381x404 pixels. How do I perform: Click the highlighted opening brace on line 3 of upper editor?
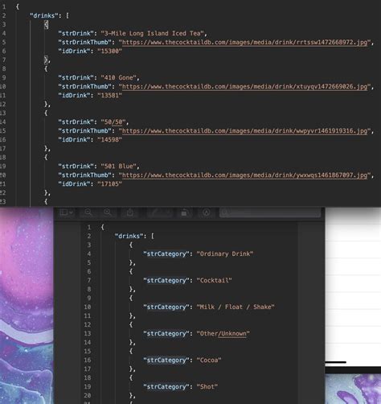(x=46, y=24)
